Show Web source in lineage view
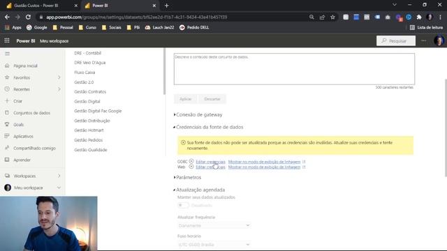The width and height of the screenshot is (447, 251). coord(264,167)
